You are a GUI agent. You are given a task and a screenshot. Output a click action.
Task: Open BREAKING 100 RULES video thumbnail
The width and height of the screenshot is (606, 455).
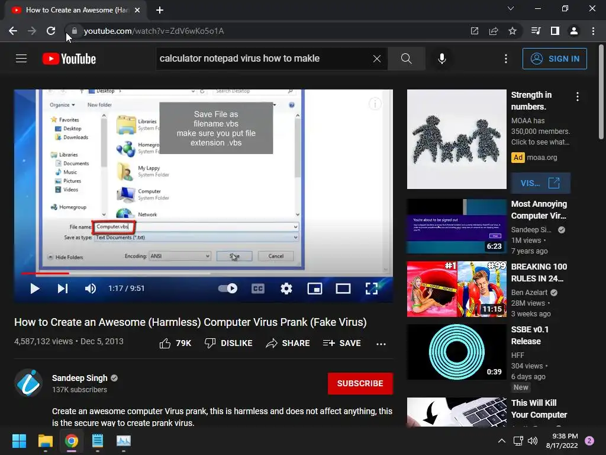click(456, 289)
